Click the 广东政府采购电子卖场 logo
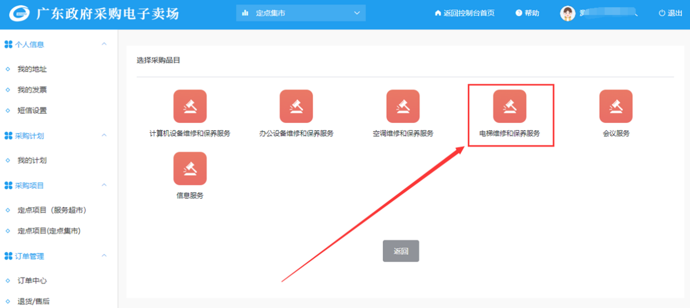 click(x=20, y=14)
